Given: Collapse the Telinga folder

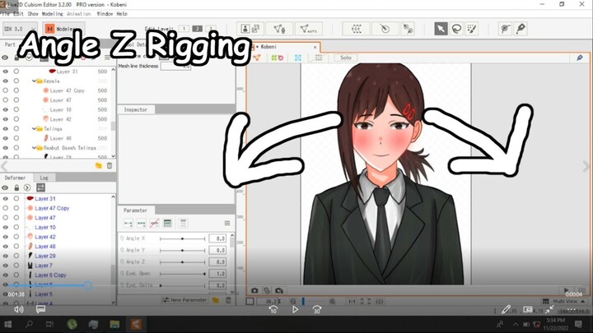Looking at the screenshot, I should pyautogui.click(x=34, y=129).
